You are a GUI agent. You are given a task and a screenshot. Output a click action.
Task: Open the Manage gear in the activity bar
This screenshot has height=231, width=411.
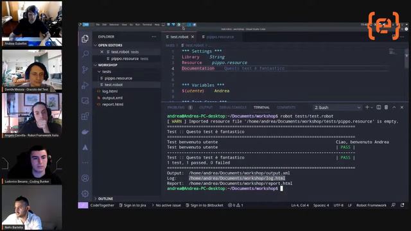tap(85, 194)
